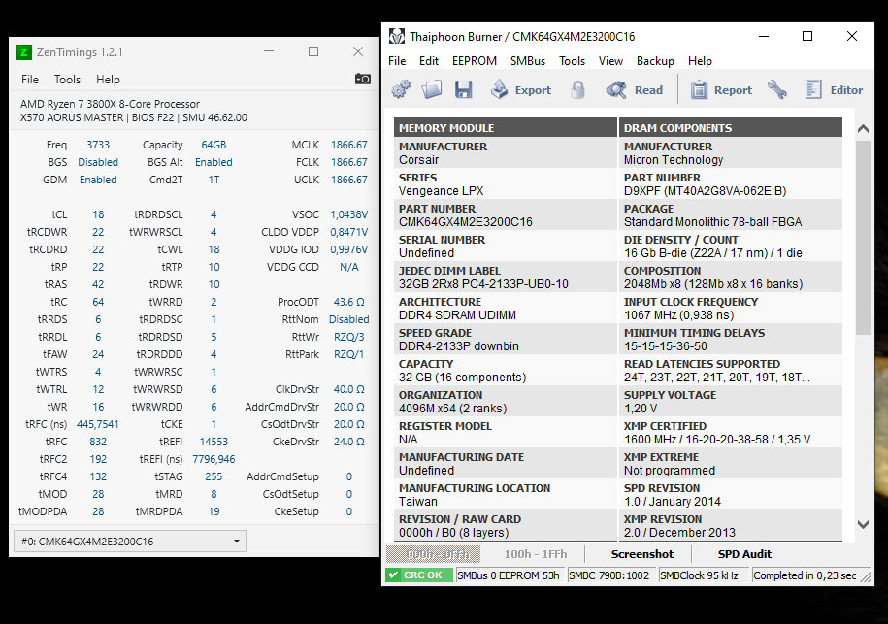The height and width of the screenshot is (624, 888).
Task: Switch to the 000h - 0FFh tab
Action: [433, 554]
